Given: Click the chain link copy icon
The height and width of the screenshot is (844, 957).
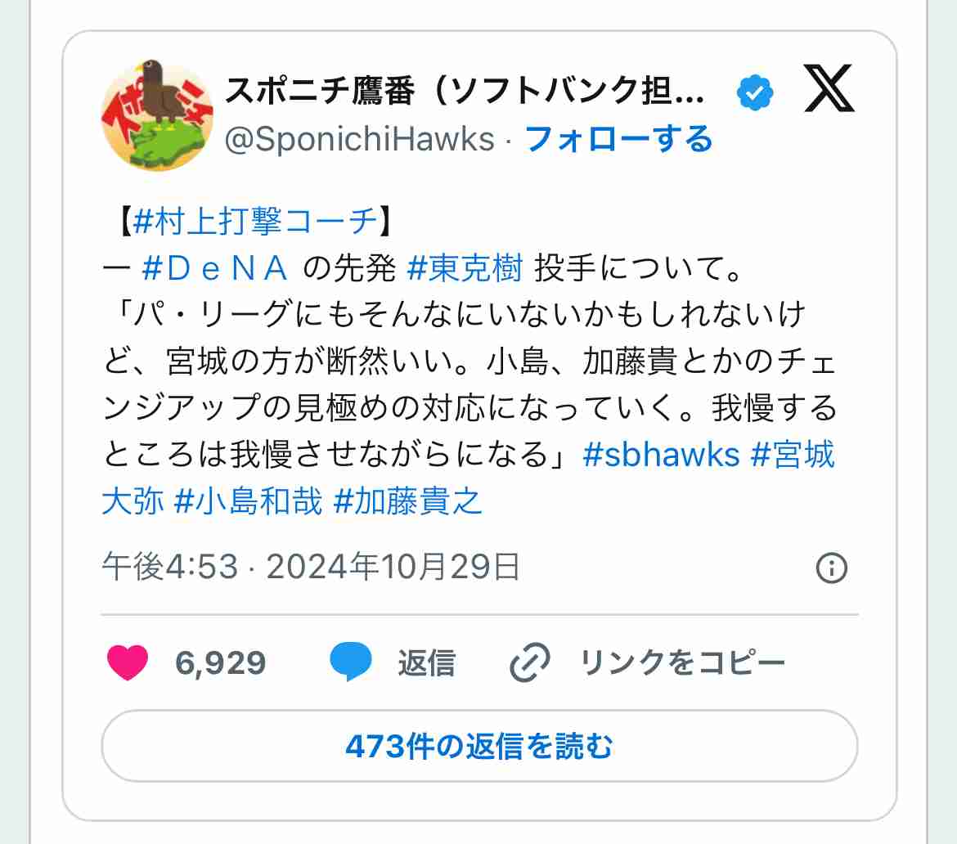Looking at the screenshot, I should coord(529,662).
